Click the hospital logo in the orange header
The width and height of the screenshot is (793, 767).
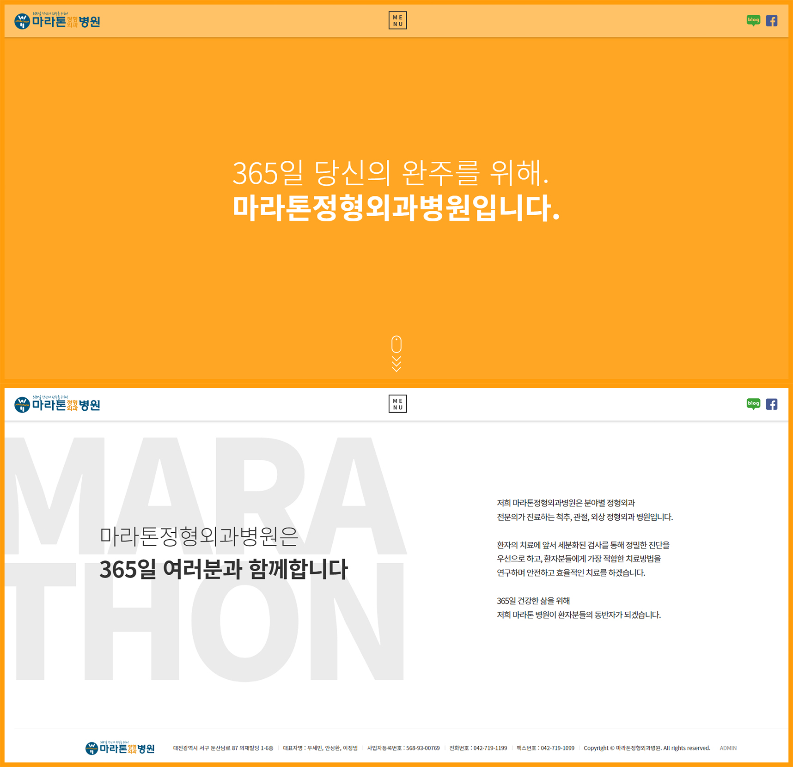(57, 21)
